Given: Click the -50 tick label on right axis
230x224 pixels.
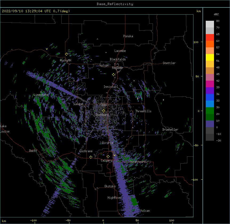Looking at the screenshot, I should click(196, 145).
